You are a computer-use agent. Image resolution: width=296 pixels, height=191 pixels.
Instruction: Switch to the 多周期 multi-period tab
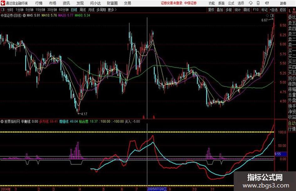[101, 10]
